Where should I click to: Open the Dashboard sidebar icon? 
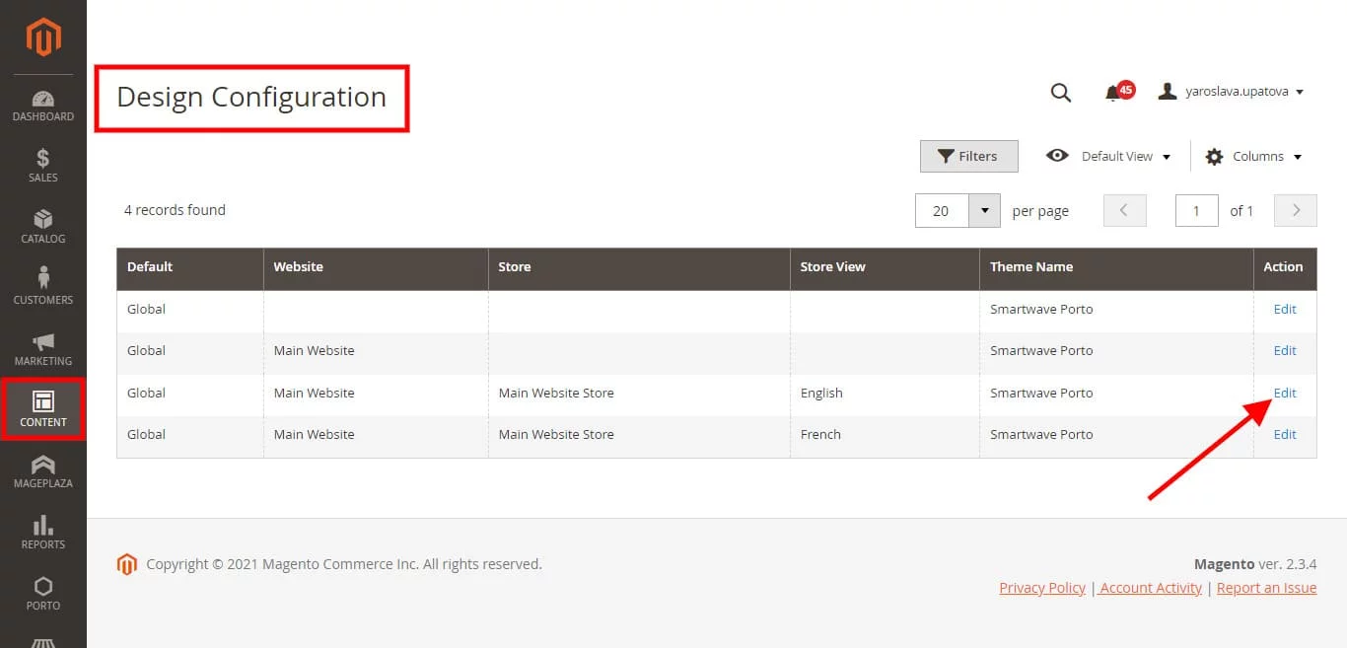(43, 107)
